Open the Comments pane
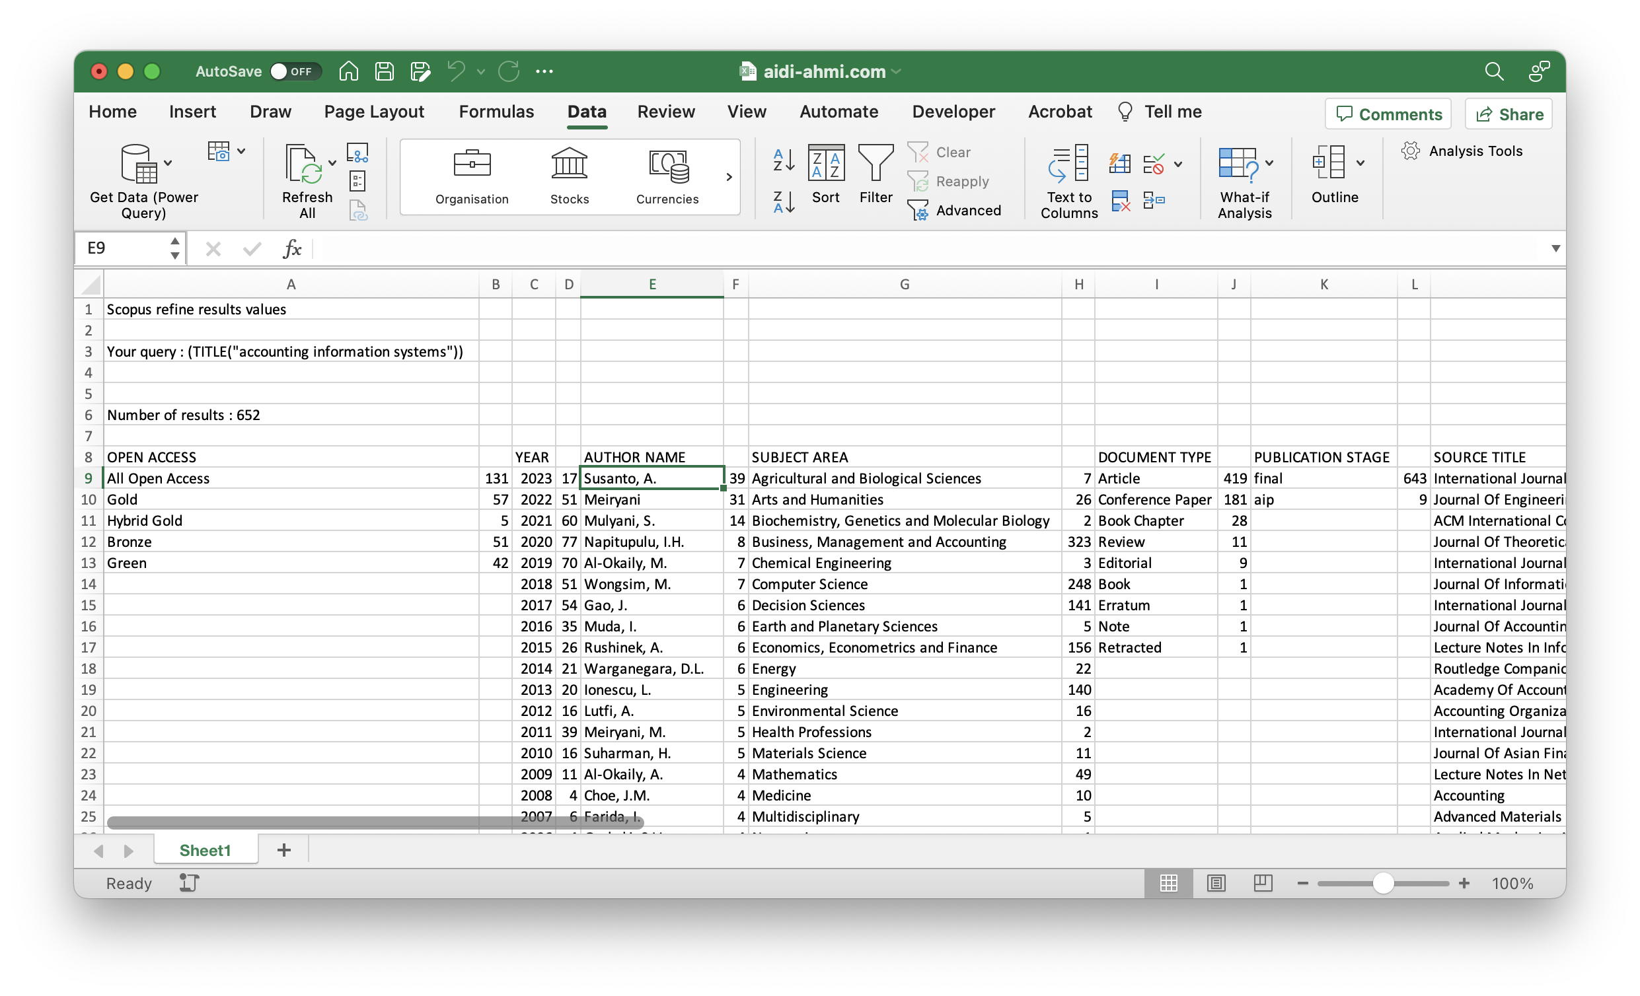The width and height of the screenshot is (1640, 996). (x=1388, y=114)
